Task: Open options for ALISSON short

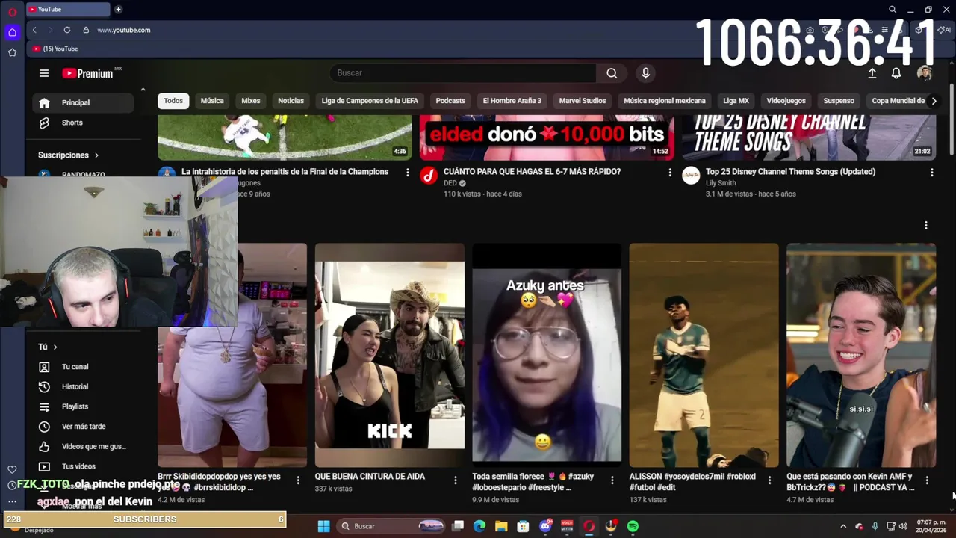Action: tap(769, 480)
